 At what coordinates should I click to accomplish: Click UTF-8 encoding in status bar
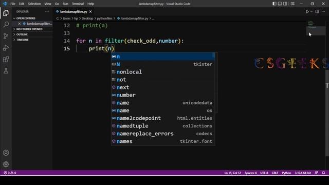[264, 173]
